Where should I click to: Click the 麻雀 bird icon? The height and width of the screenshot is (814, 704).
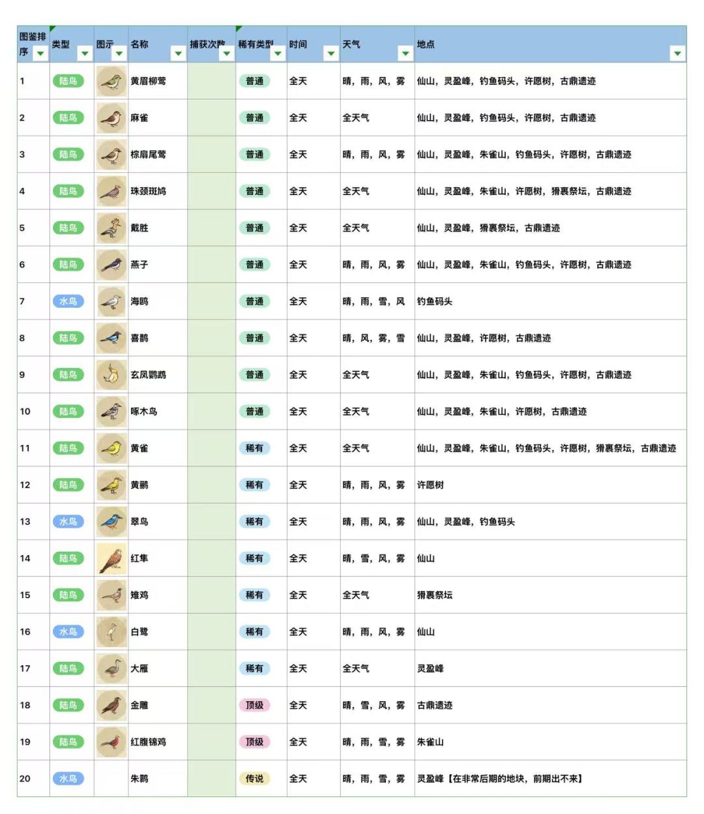click(111, 118)
